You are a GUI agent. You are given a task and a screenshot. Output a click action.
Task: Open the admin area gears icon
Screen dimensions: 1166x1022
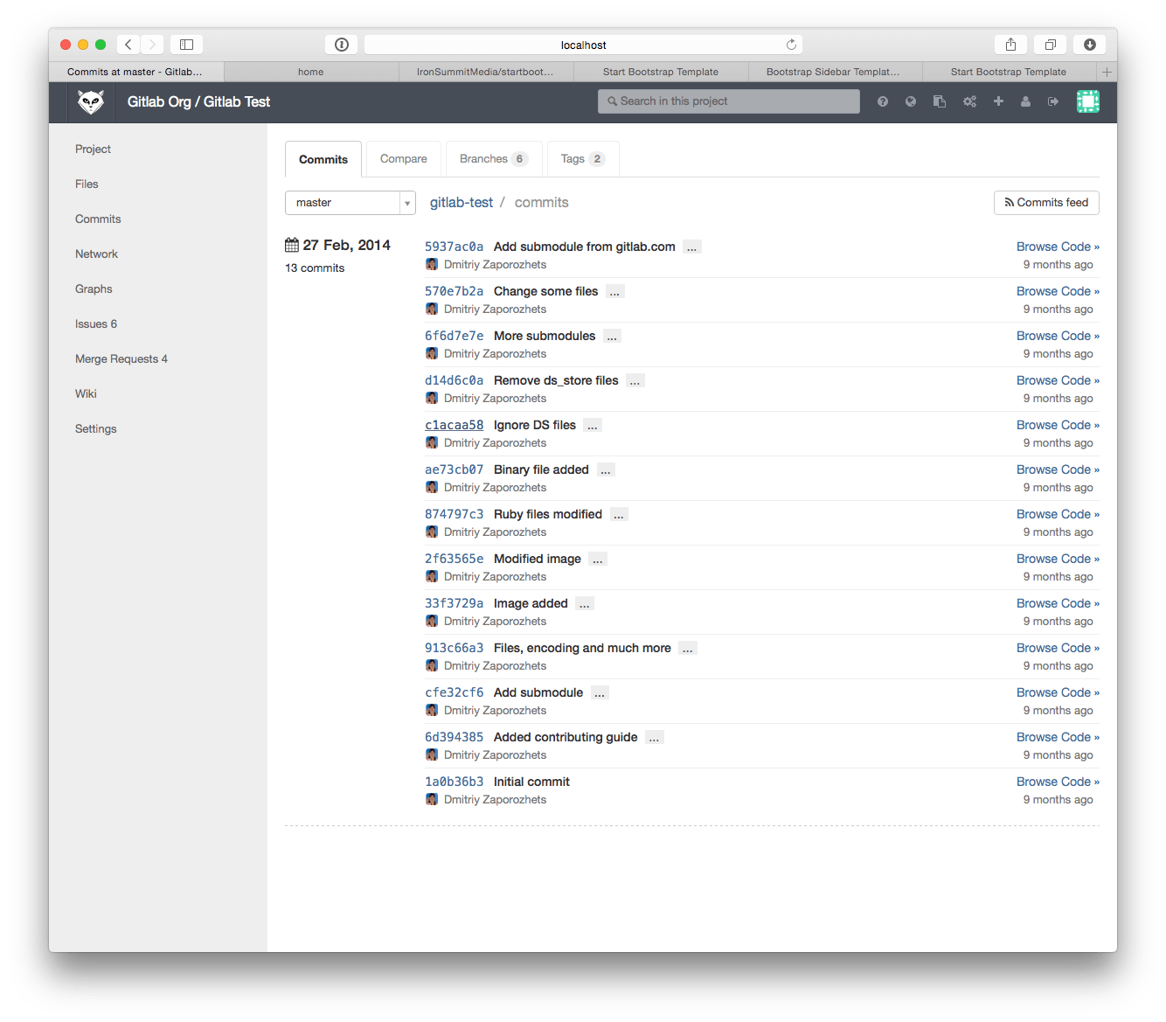(969, 101)
